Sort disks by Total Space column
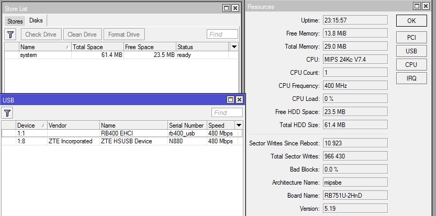436x216 pixels. [x=97, y=47]
